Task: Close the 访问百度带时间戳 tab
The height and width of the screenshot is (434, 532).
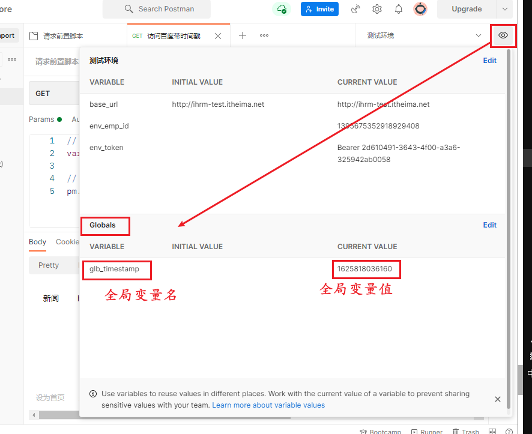Action: [218, 36]
